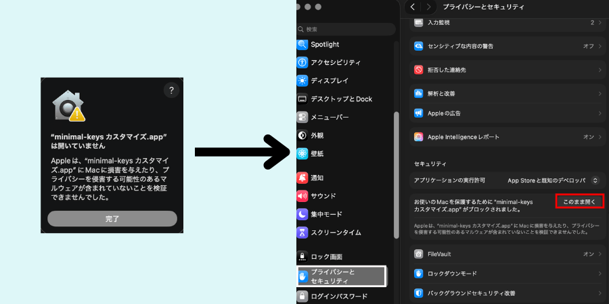This screenshot has height=304, width=609.
Task: Expand the 入力監視 row chevron
Action: pos(600,23)
